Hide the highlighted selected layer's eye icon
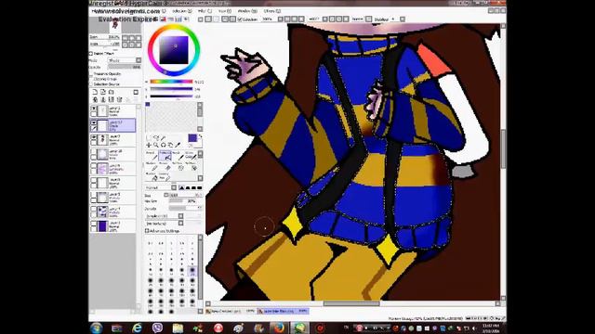595x334 pixels. (93, 122)
